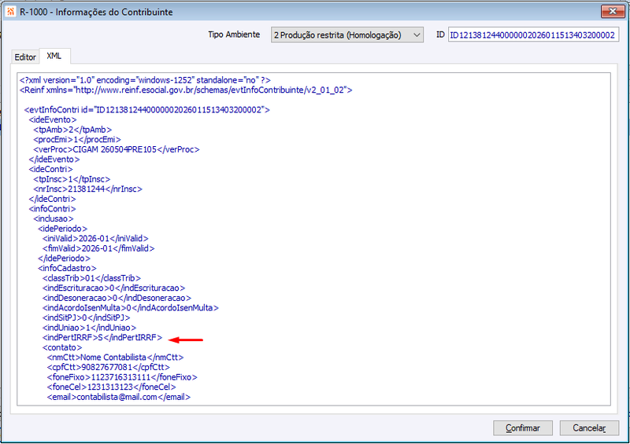Switch to the Editor tab
Viewport: 630px width, 444px height.
[25, 57]
